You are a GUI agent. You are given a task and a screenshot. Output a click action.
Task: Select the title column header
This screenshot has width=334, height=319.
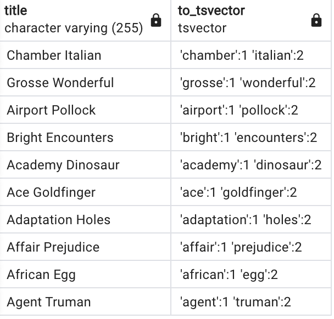tap(85, 20)
